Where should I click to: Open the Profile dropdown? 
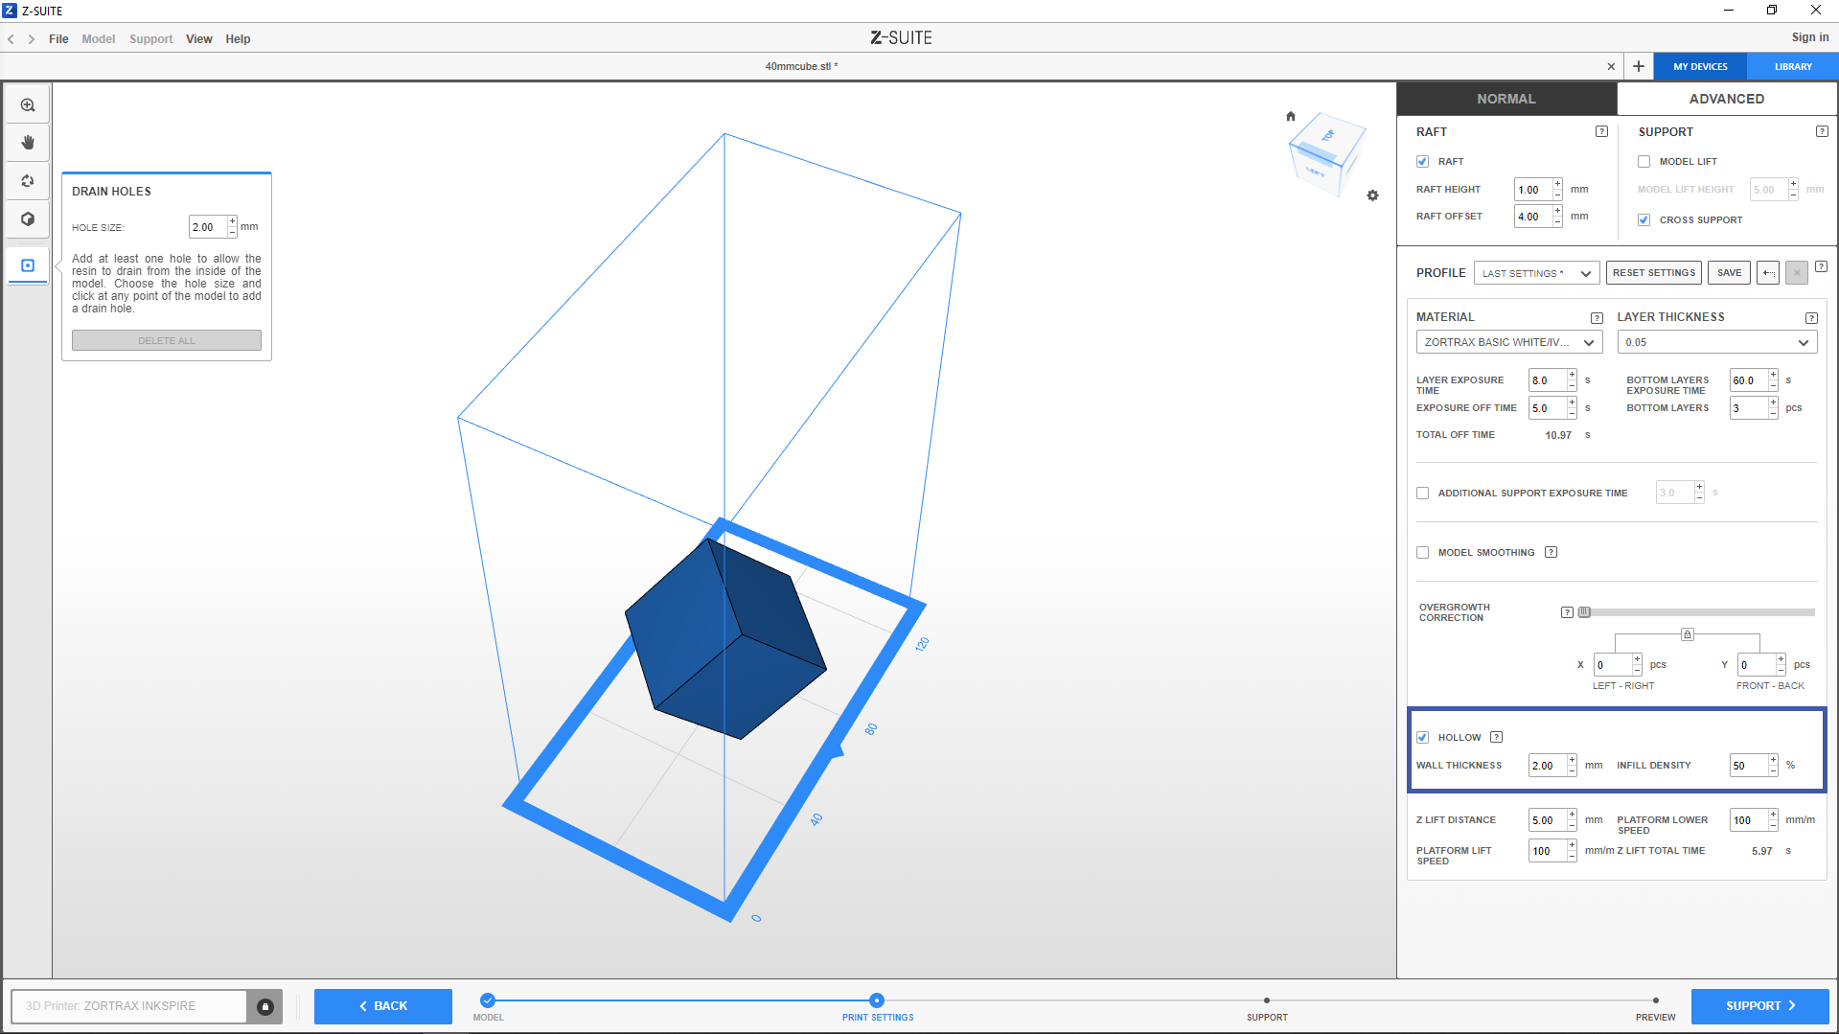pos(1536,273)
